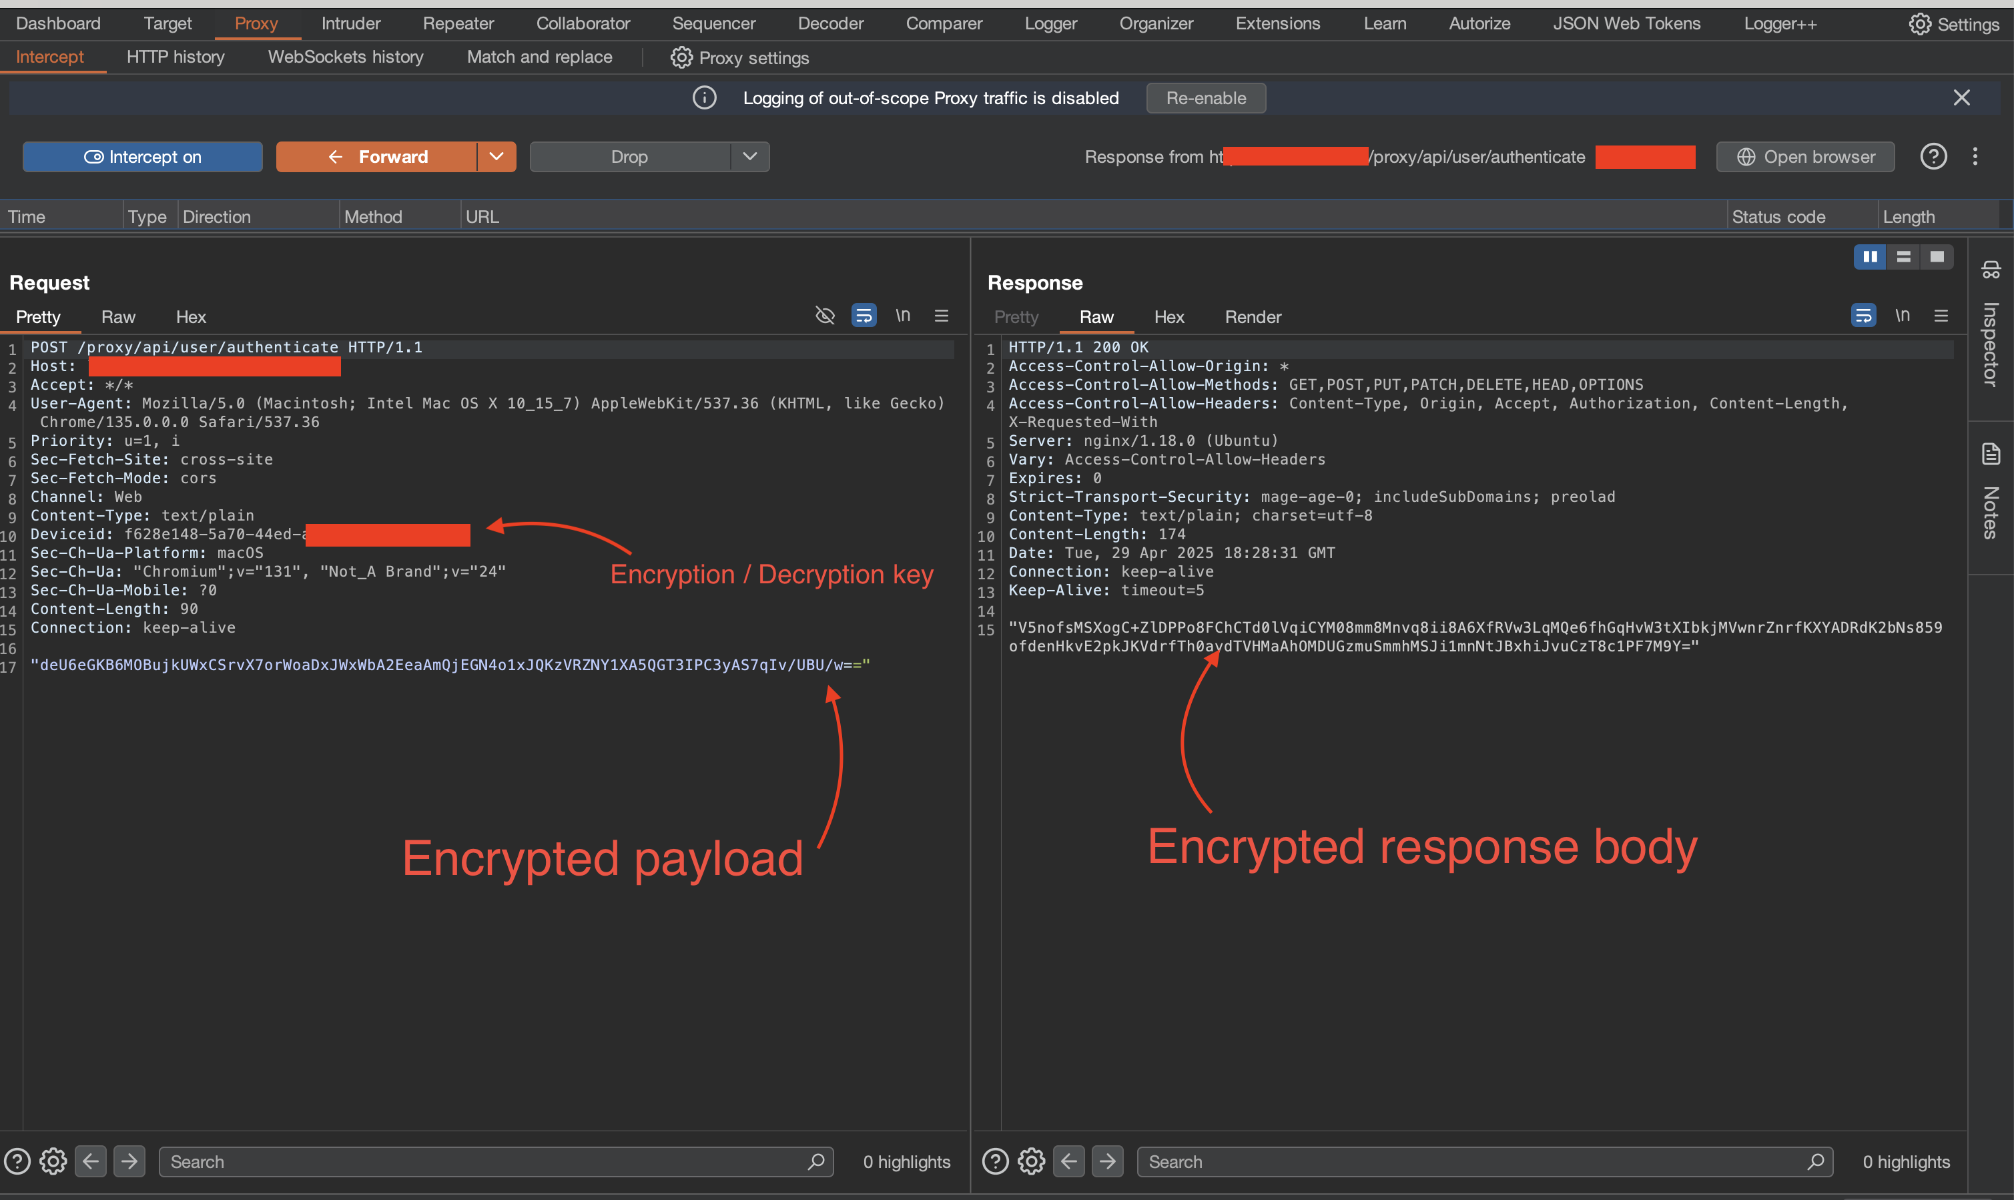Screen dimensions: 2014x1200
Task: Click Response search help icon
Action: (995, 1162)
